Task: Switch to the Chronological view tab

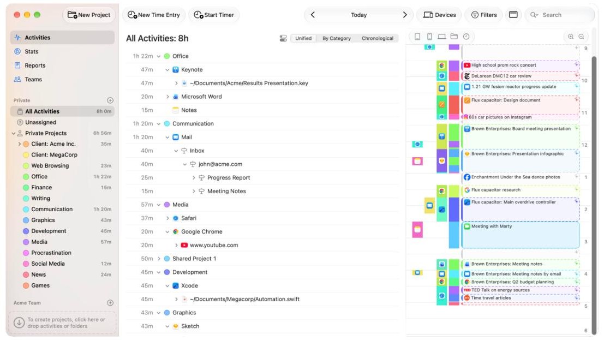Action: pos(378,38)
